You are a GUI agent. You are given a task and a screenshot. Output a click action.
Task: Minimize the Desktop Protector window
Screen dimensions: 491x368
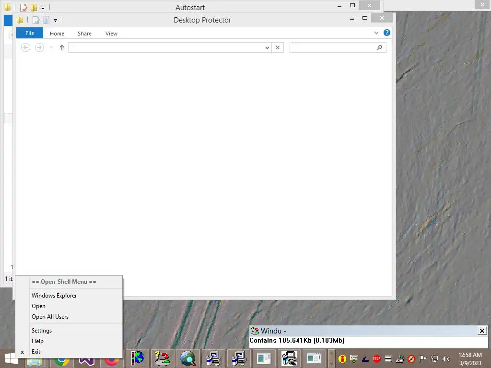coord(352,19)
